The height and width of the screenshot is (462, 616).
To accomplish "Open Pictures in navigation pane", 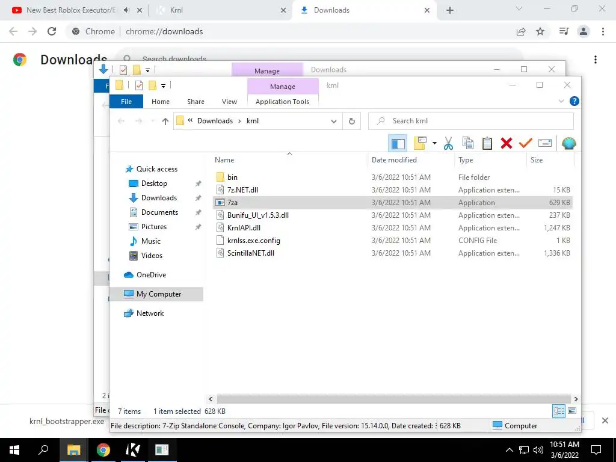I will 153,227.
